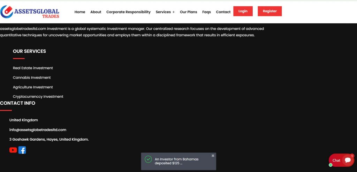The image size is (357, 172).
Task: Click the info@assetsglobetradesltd.com email address
Action: pos(38,130)
